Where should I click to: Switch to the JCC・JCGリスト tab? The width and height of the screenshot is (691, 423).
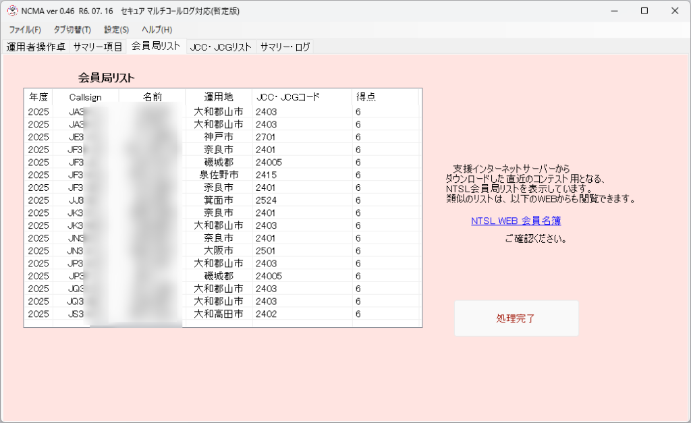point(221,47)
